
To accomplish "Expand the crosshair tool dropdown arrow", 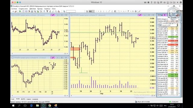I will pos(98,11).
